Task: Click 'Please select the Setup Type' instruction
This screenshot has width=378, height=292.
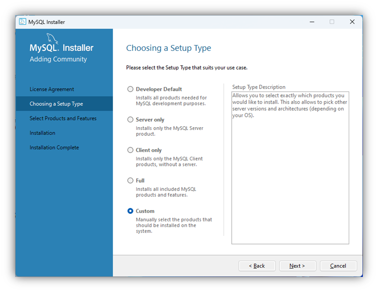Action: (x=187, y=68)
